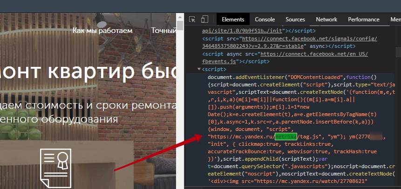Open the Console tab
Viewport: 401px width, 189px height.
[x=265, y=20]
